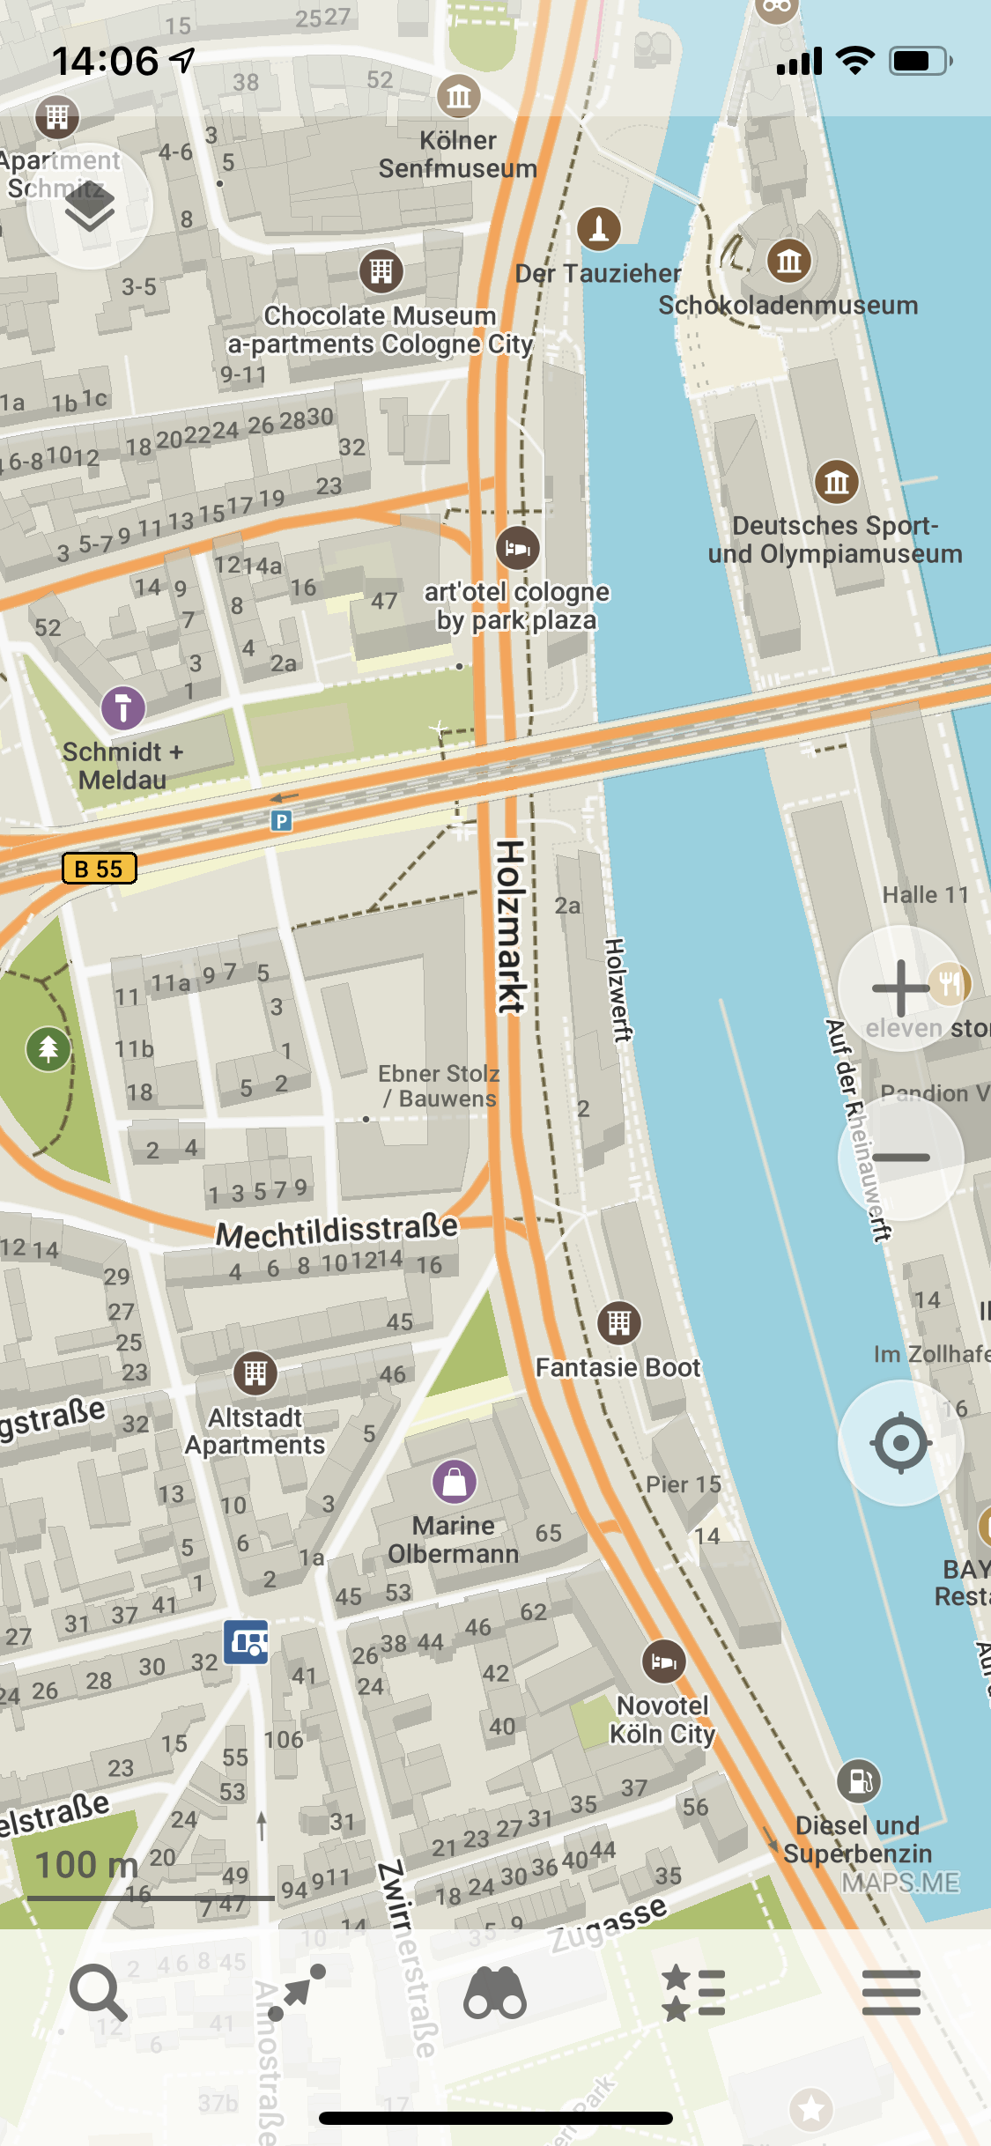Select Kölner Senfmuseum marker
This screenshot has height=2146, width=991.
[x=459, y=96]
